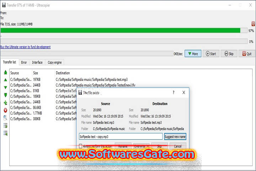Image resolution: width=256 pixels, height=171 pixels.
Task: Click the green plus add-files icon
Action: (x=5, y=103)
